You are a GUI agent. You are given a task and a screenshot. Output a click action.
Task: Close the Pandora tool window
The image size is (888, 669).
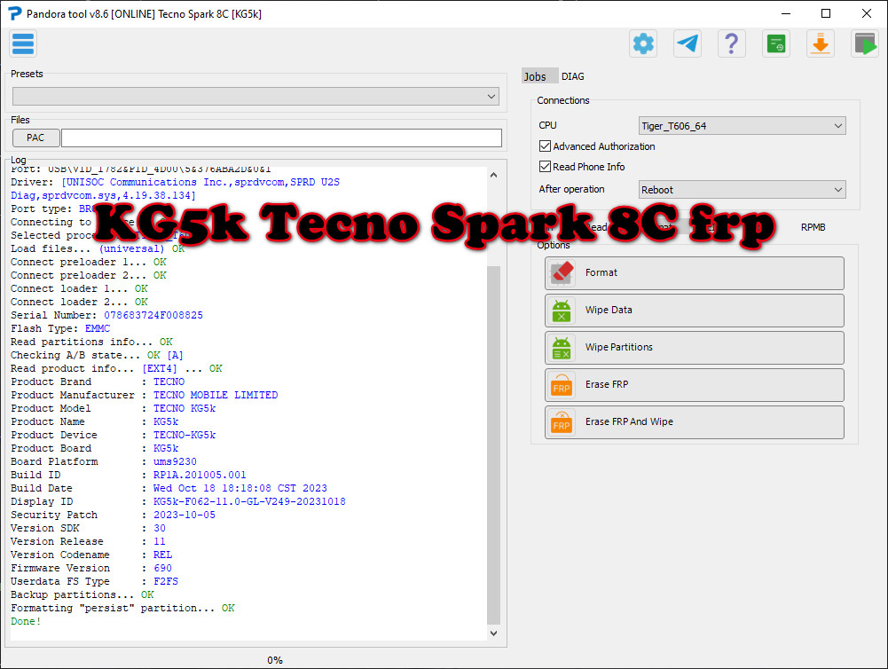[867, 13]
